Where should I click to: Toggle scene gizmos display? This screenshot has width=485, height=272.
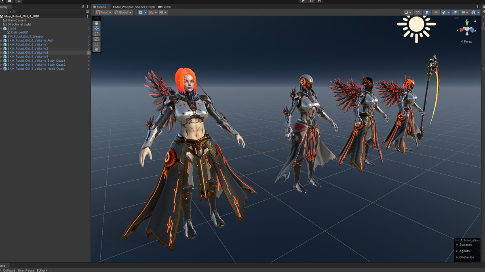click(x=473, y=12)
